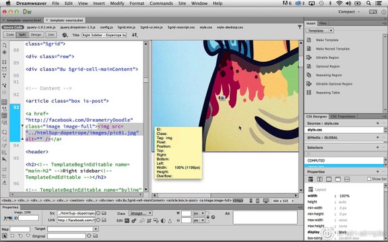Insert an Editable Optional Region

334,84
